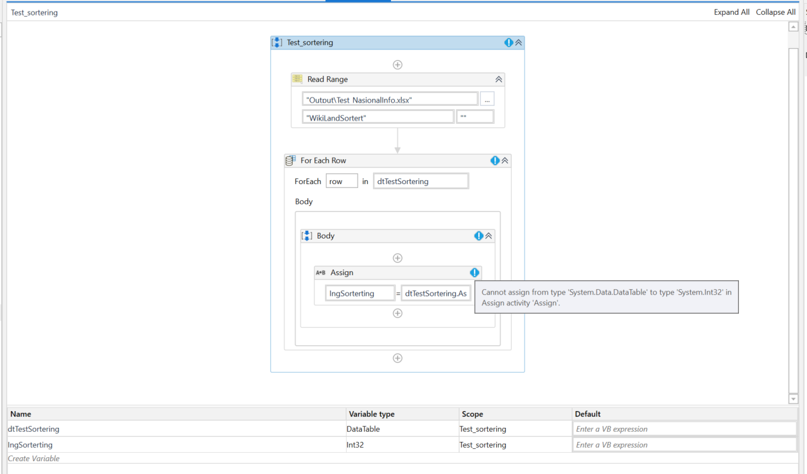Click the Body sequence error warning icon

coord(479,235)
